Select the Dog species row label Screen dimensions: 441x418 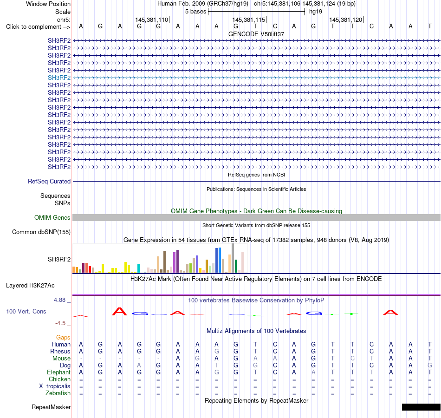pyautogui.click(x=65, y=366)
